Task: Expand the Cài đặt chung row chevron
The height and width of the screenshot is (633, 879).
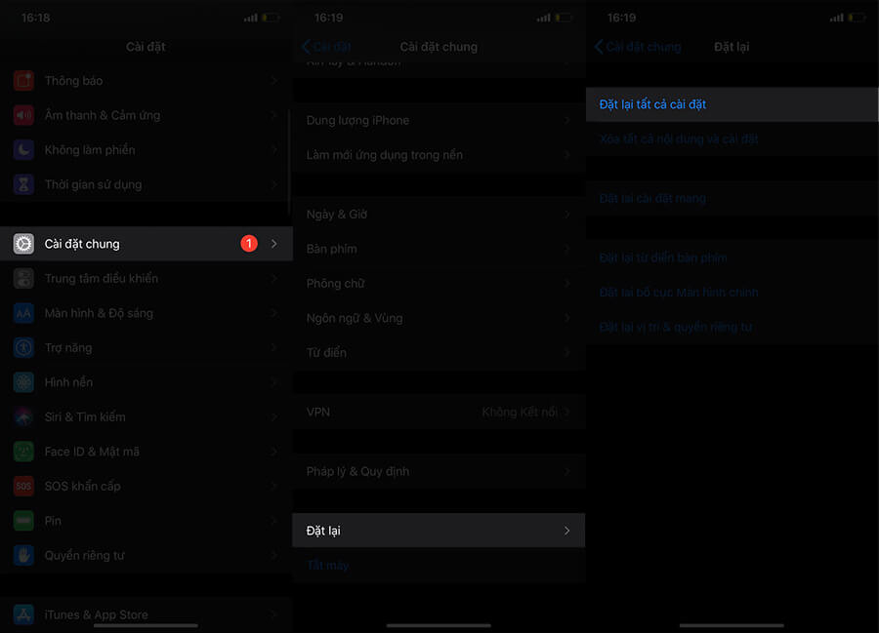Action: point(274,244)
